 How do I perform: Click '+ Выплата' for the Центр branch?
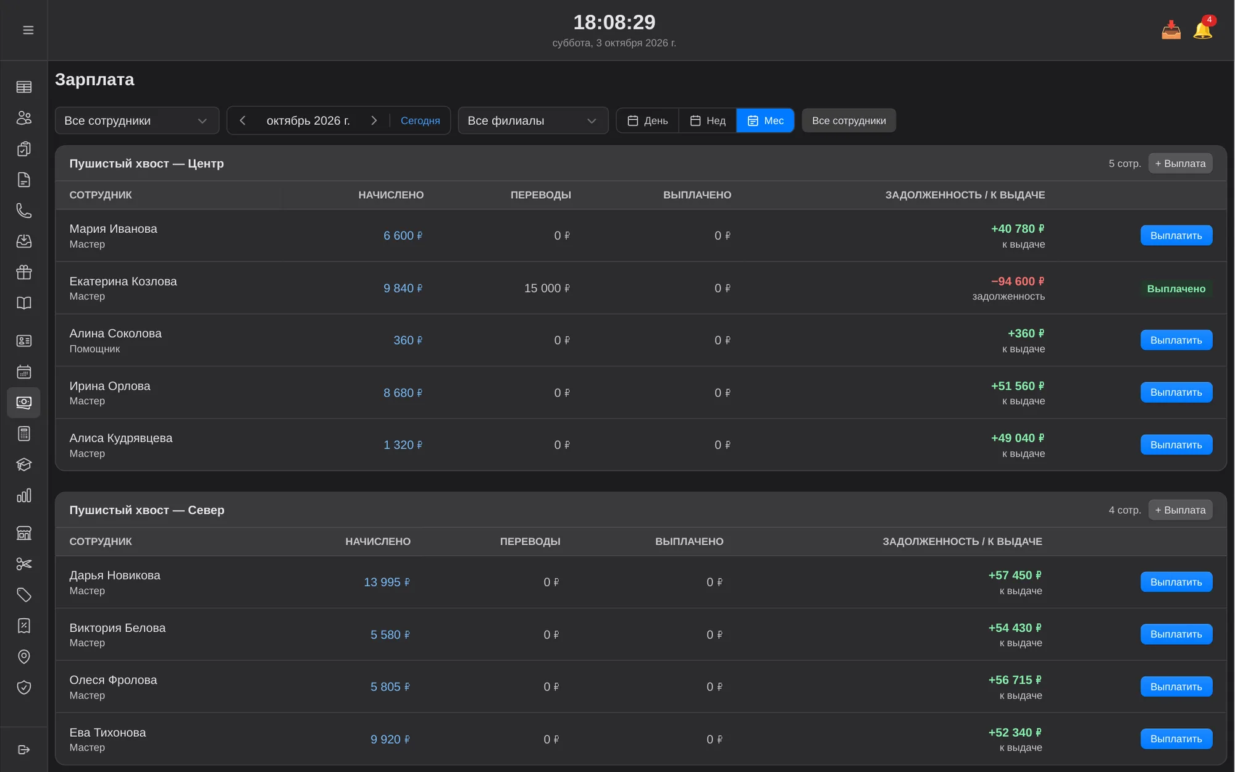tap(1180, 164)
